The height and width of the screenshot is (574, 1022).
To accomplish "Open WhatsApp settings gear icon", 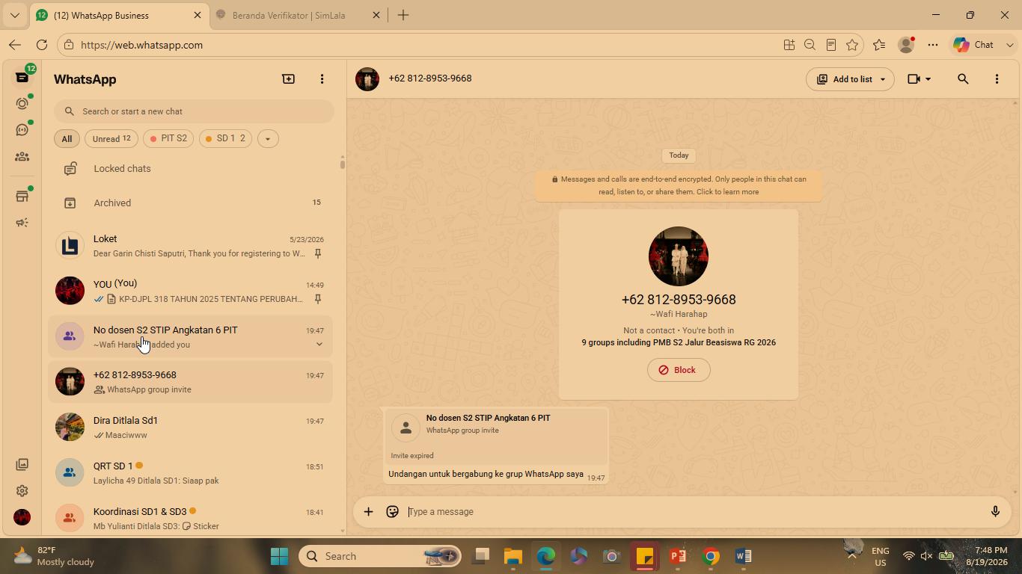I will pos(22,491).
